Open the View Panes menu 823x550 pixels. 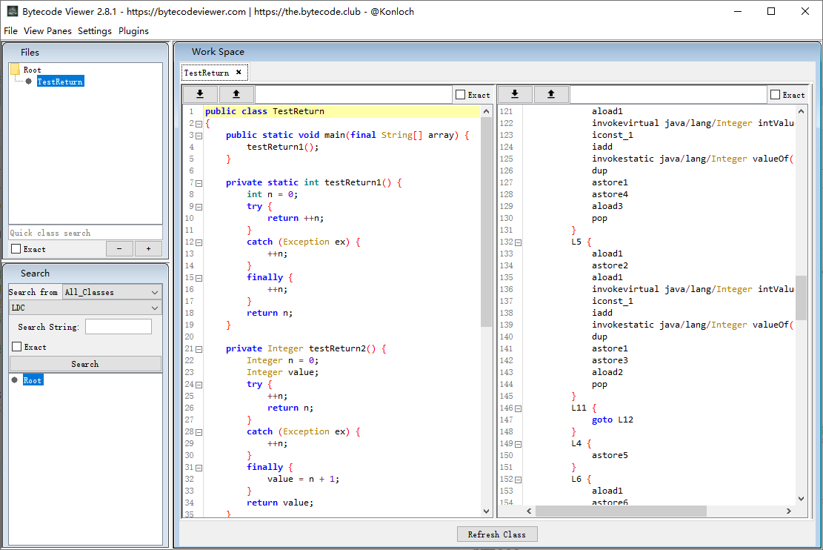47,31
